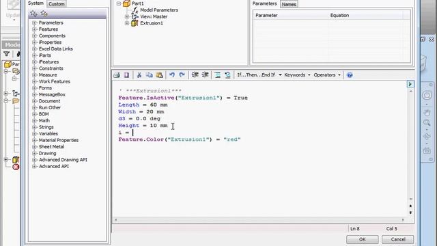This screenshot has width=437, height=246.
Task: Open the Keywords dropdown menu
Action: pyautogui.click(x=297, y=74)
